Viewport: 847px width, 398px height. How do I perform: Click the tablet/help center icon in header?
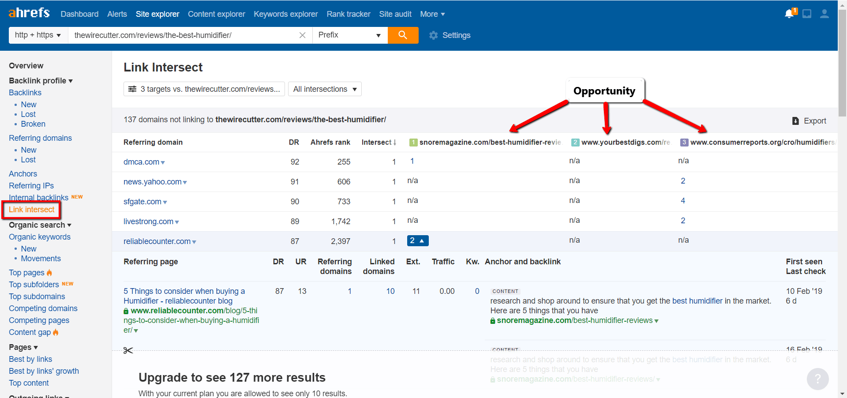coord(807,14)
